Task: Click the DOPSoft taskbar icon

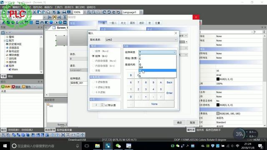Action: (x=108, y=146)
